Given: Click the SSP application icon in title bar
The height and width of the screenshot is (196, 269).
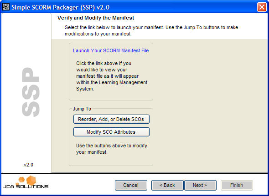Looking at the screenshot, I should click(6, 7).
